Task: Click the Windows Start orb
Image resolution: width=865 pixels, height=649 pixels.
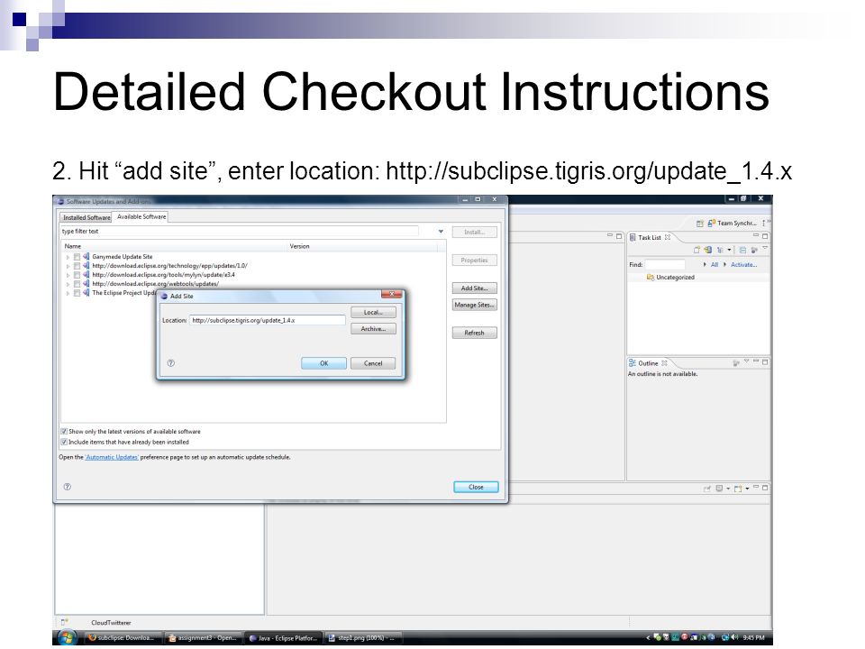Action: (67, 638)
